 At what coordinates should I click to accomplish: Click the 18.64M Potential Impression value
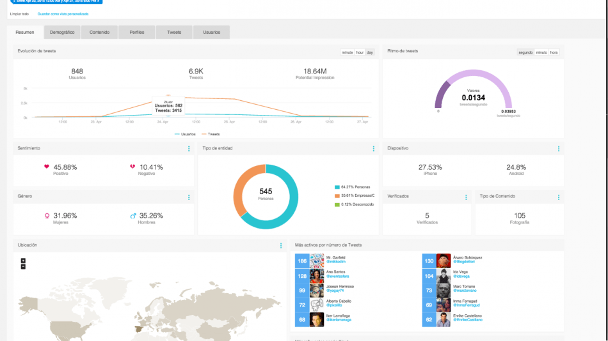point(315,72)
